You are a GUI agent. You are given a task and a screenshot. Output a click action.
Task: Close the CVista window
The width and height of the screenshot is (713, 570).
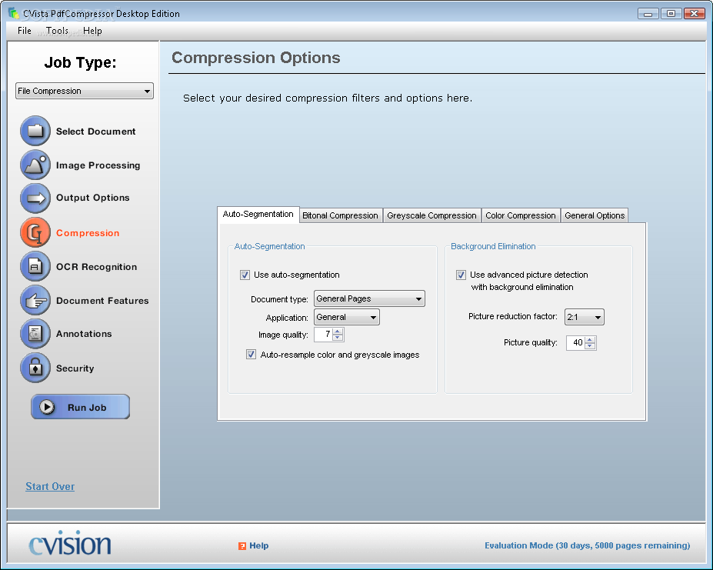point(694,14)
